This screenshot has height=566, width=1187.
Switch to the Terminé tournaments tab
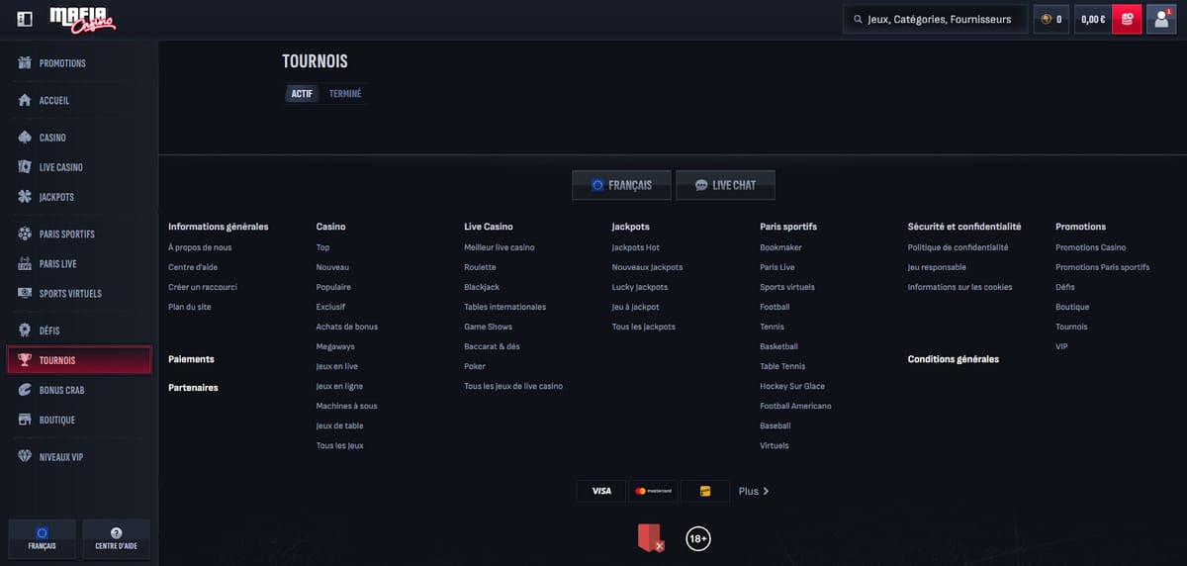click(x=345, y=94)
